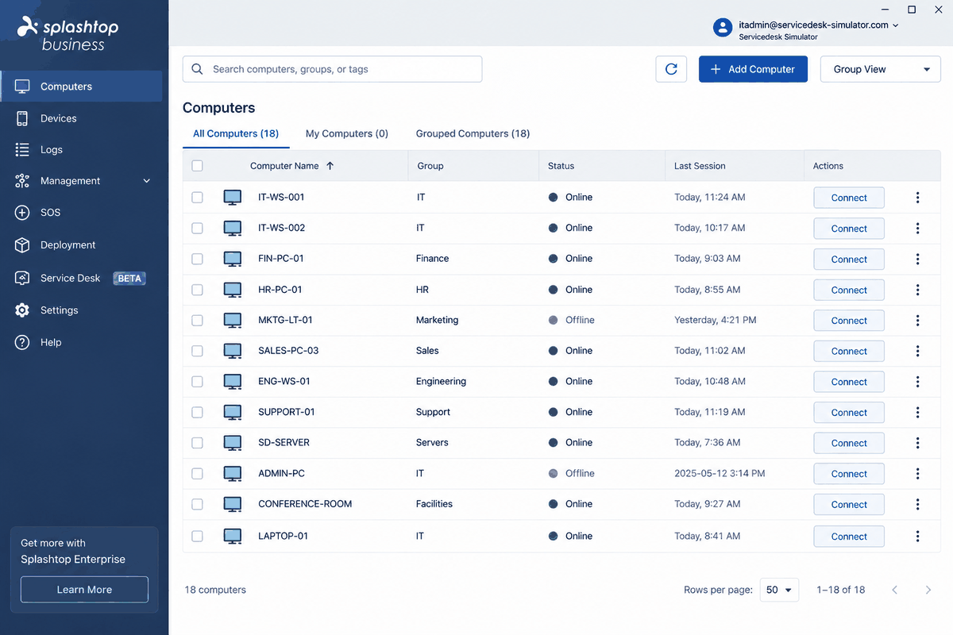Viewport: 953px width, 635px height.
Task: Open more options for FIN-PC-01
Action: [917, 259]
